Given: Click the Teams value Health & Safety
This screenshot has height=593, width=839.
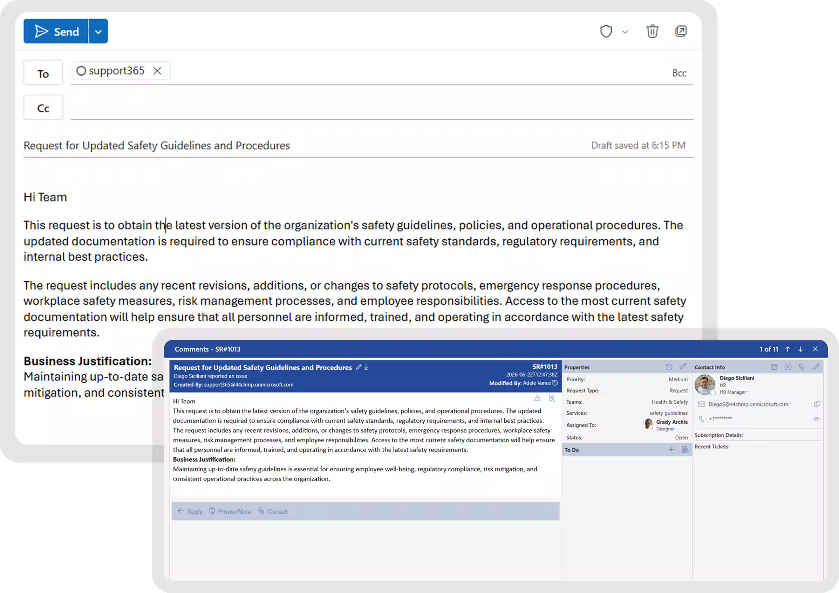Looking at the screenshot, I should pos(669,402).
